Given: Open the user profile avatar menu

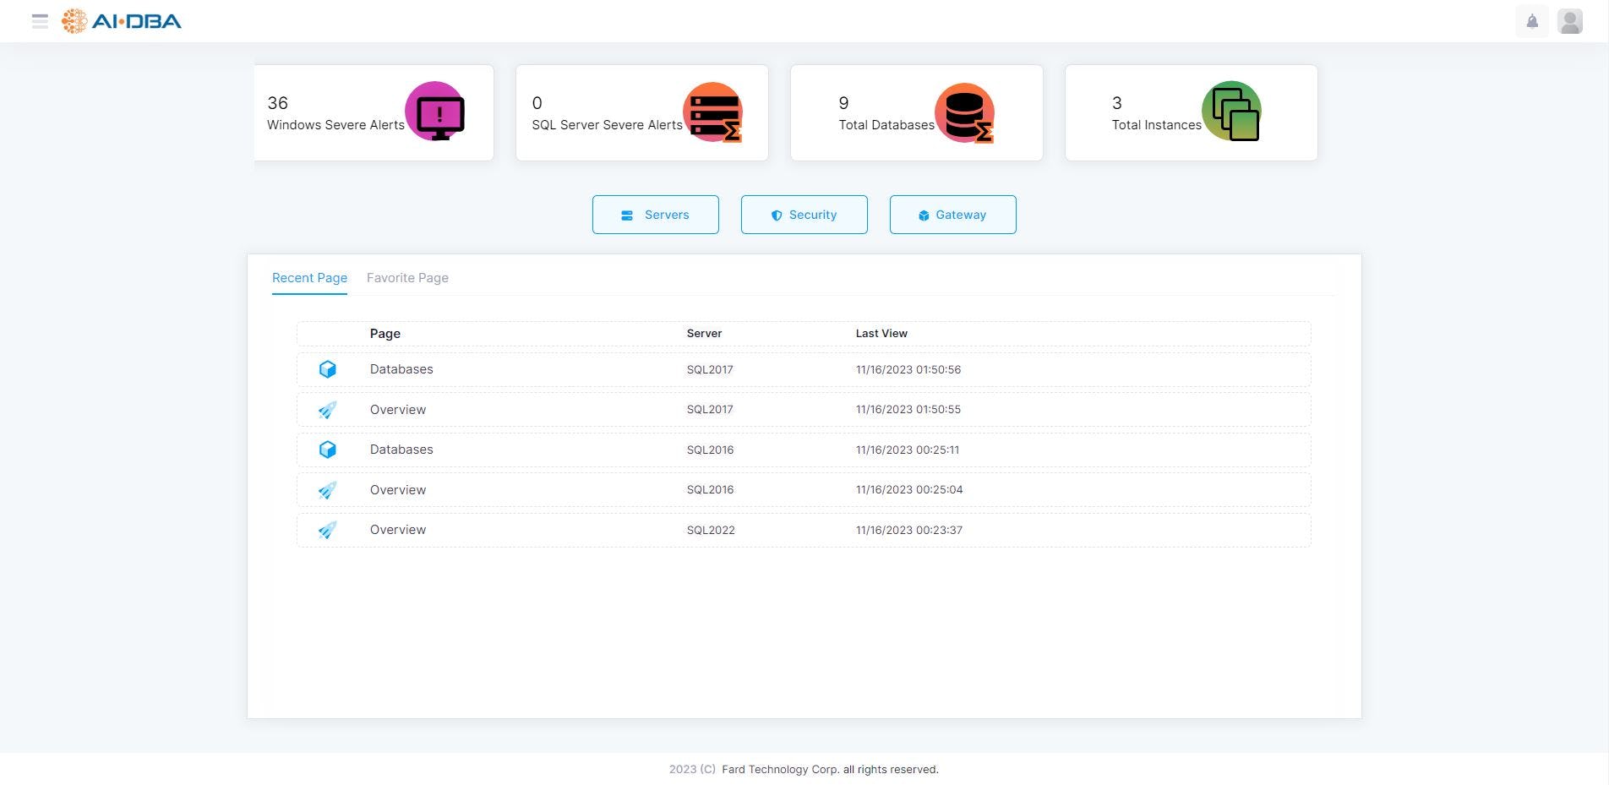Looking at the screenshot, I should [1570, 21].
